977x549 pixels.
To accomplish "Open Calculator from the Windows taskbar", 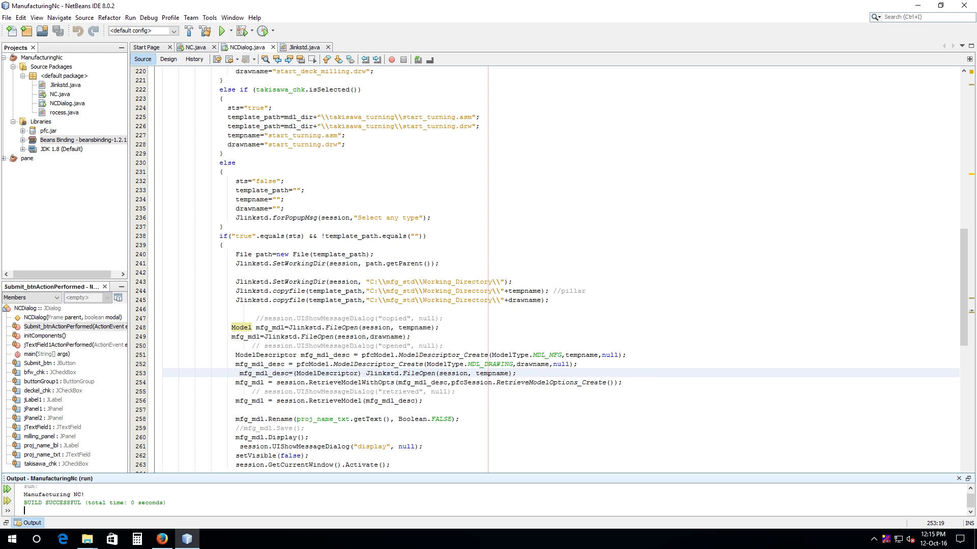I will click(x=137, y=539).
